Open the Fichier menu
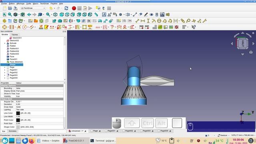 coord(4,4)
